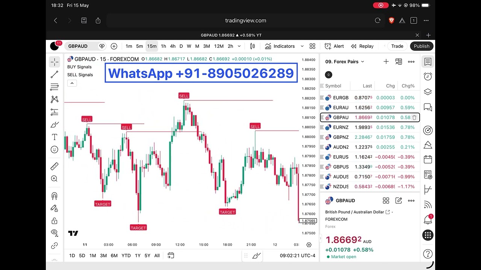Expand favorite indicators dropdown arrow

(302, 46)
